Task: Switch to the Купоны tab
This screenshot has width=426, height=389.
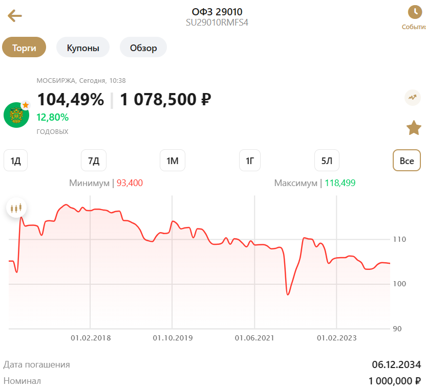Action: coord(82,47)
